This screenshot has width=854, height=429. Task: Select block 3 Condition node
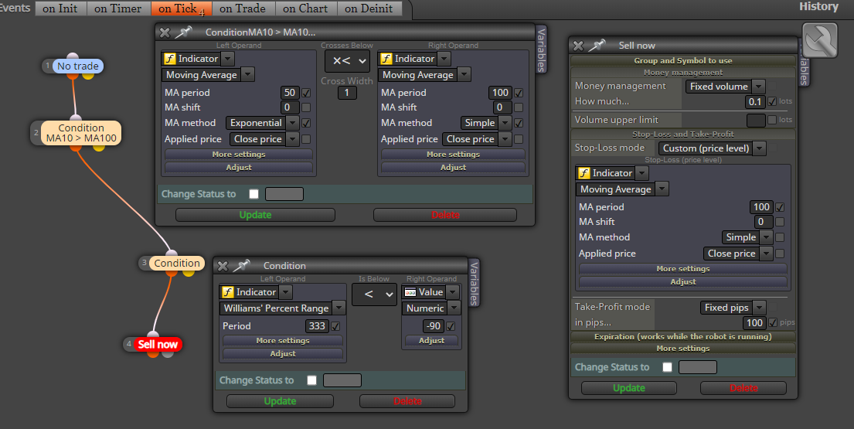click(176, 263)
